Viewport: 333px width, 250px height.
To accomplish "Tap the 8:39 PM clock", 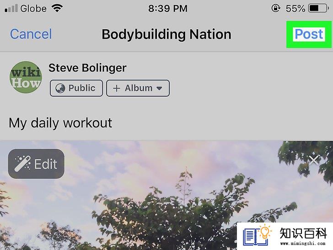I will (x=168, y=9).
